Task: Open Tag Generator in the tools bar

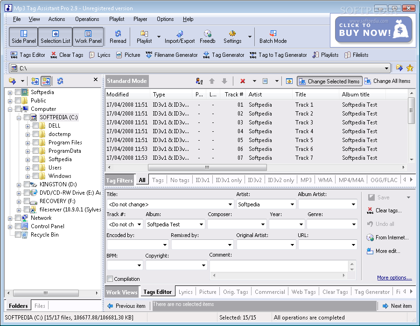Action: 224,55
